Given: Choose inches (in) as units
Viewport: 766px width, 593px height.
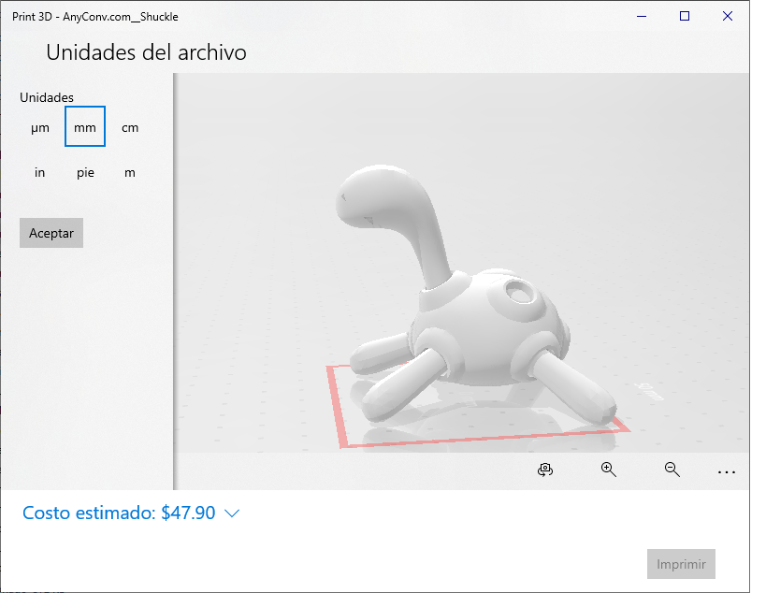Looking at the screenshot, I should pos(39,172).
